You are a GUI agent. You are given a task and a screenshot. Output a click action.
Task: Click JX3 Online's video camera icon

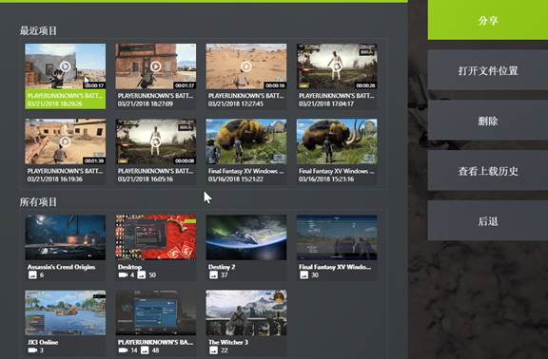pos(32,350)
